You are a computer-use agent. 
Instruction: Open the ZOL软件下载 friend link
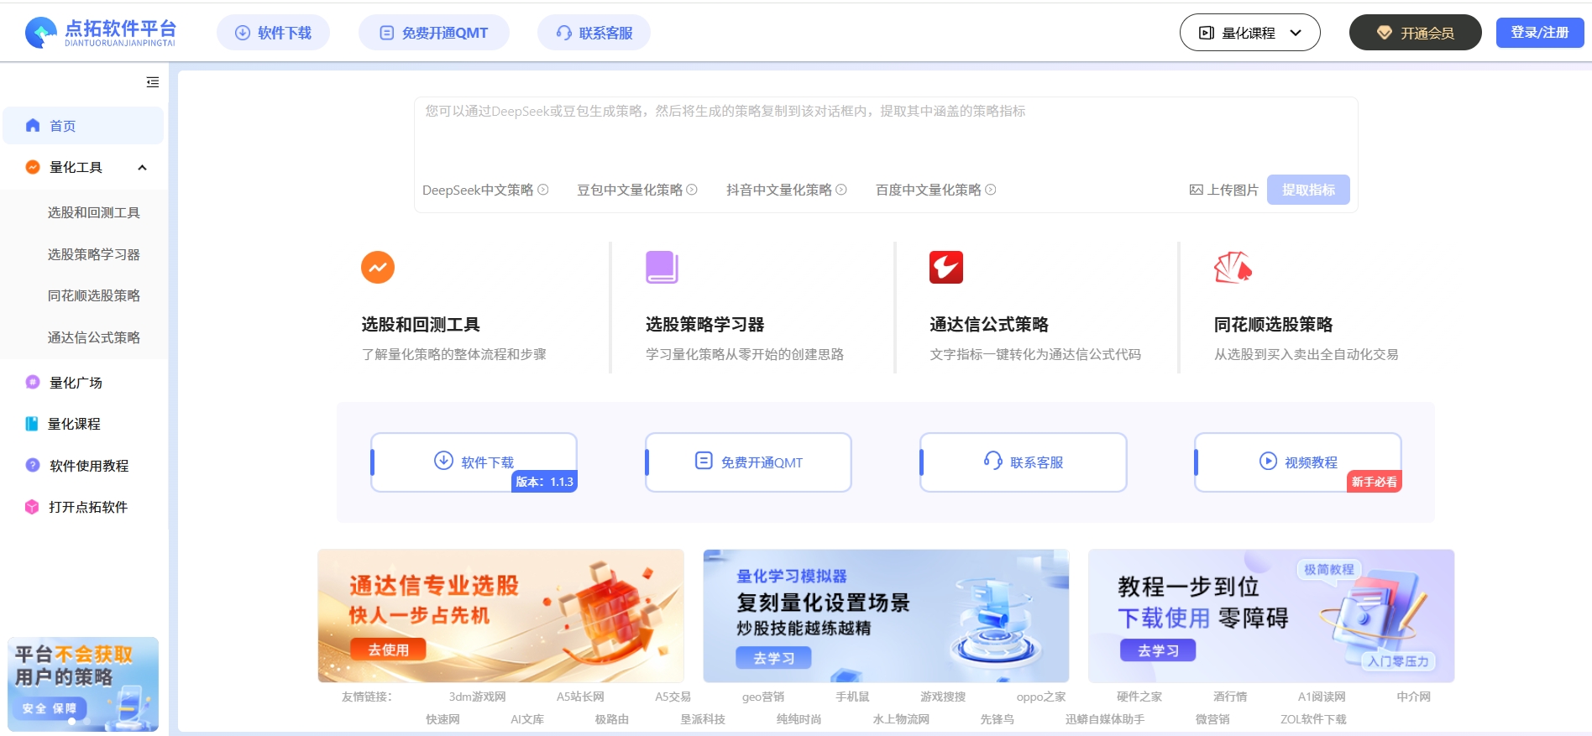coord(1313,719)
